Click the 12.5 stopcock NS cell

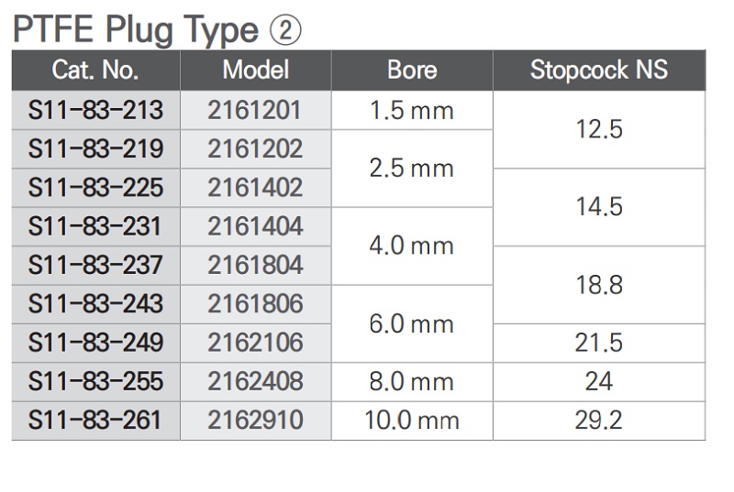[599, 129]
